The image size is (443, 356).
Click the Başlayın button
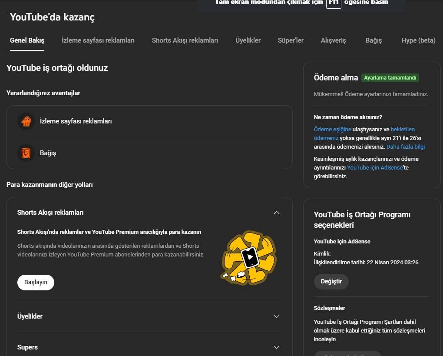36,283
